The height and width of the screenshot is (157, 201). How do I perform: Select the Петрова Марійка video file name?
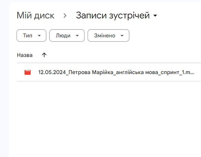(x=116, y=72)
